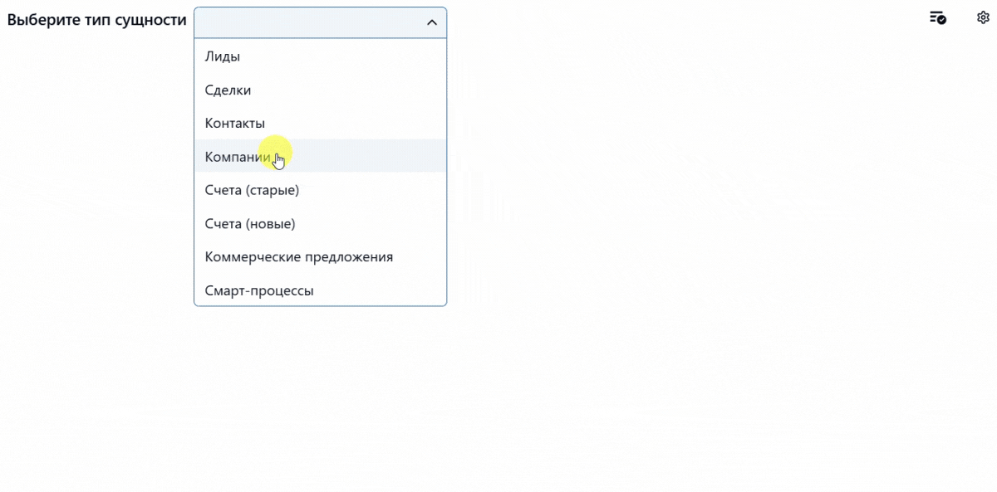Pick Счета (старые) entry
Viewport: 997px width, 492px height.
point(320,190)
